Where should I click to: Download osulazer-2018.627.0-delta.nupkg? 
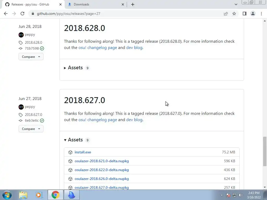point(102,187)
